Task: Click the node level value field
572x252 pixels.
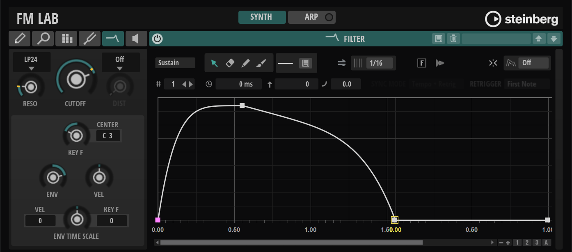Action: 296,84
